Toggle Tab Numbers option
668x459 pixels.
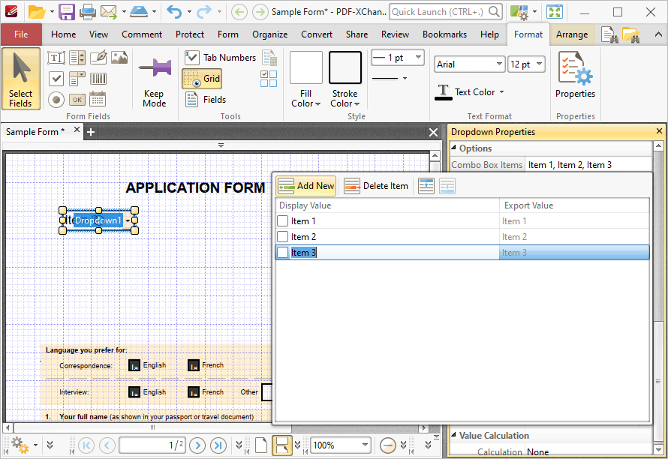click(x=221, y=58)
